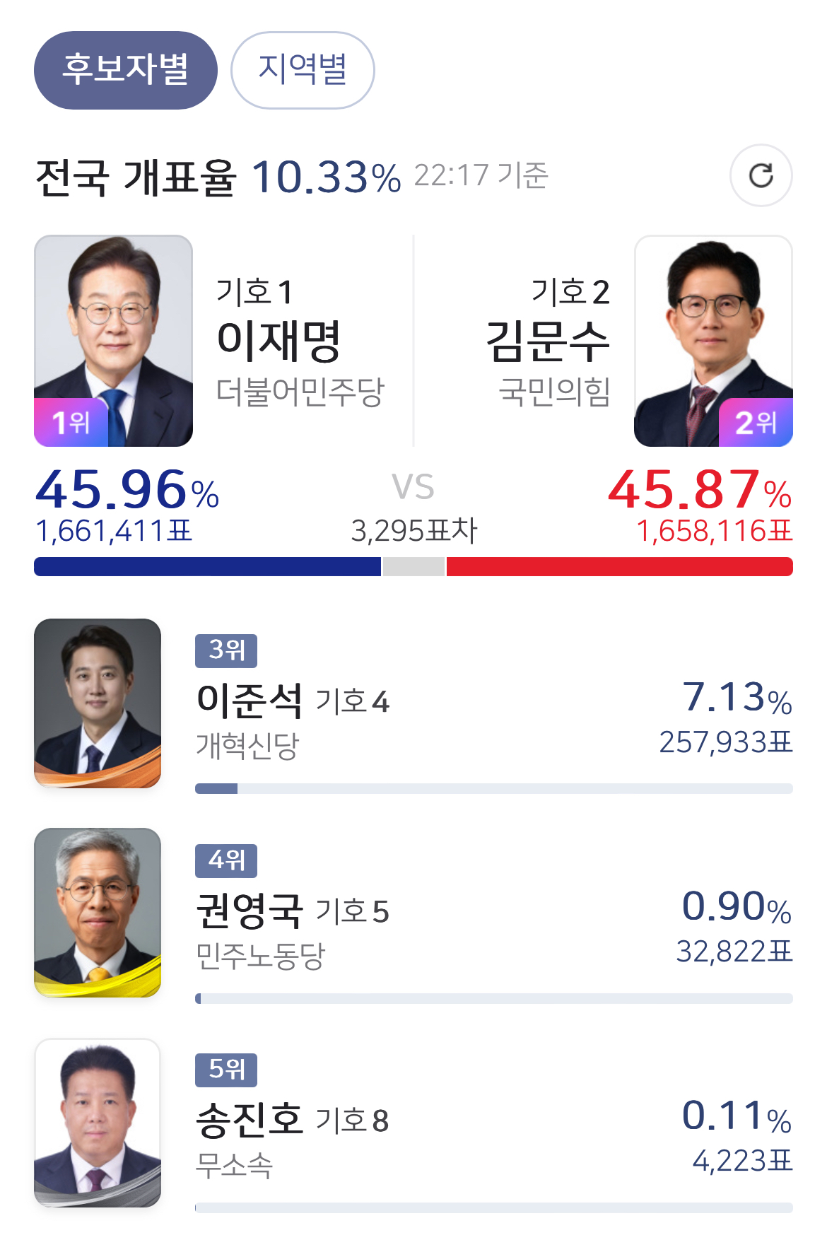
Task: Click the 전국 개표율 10.33% heading
Action: coord(218,177)
